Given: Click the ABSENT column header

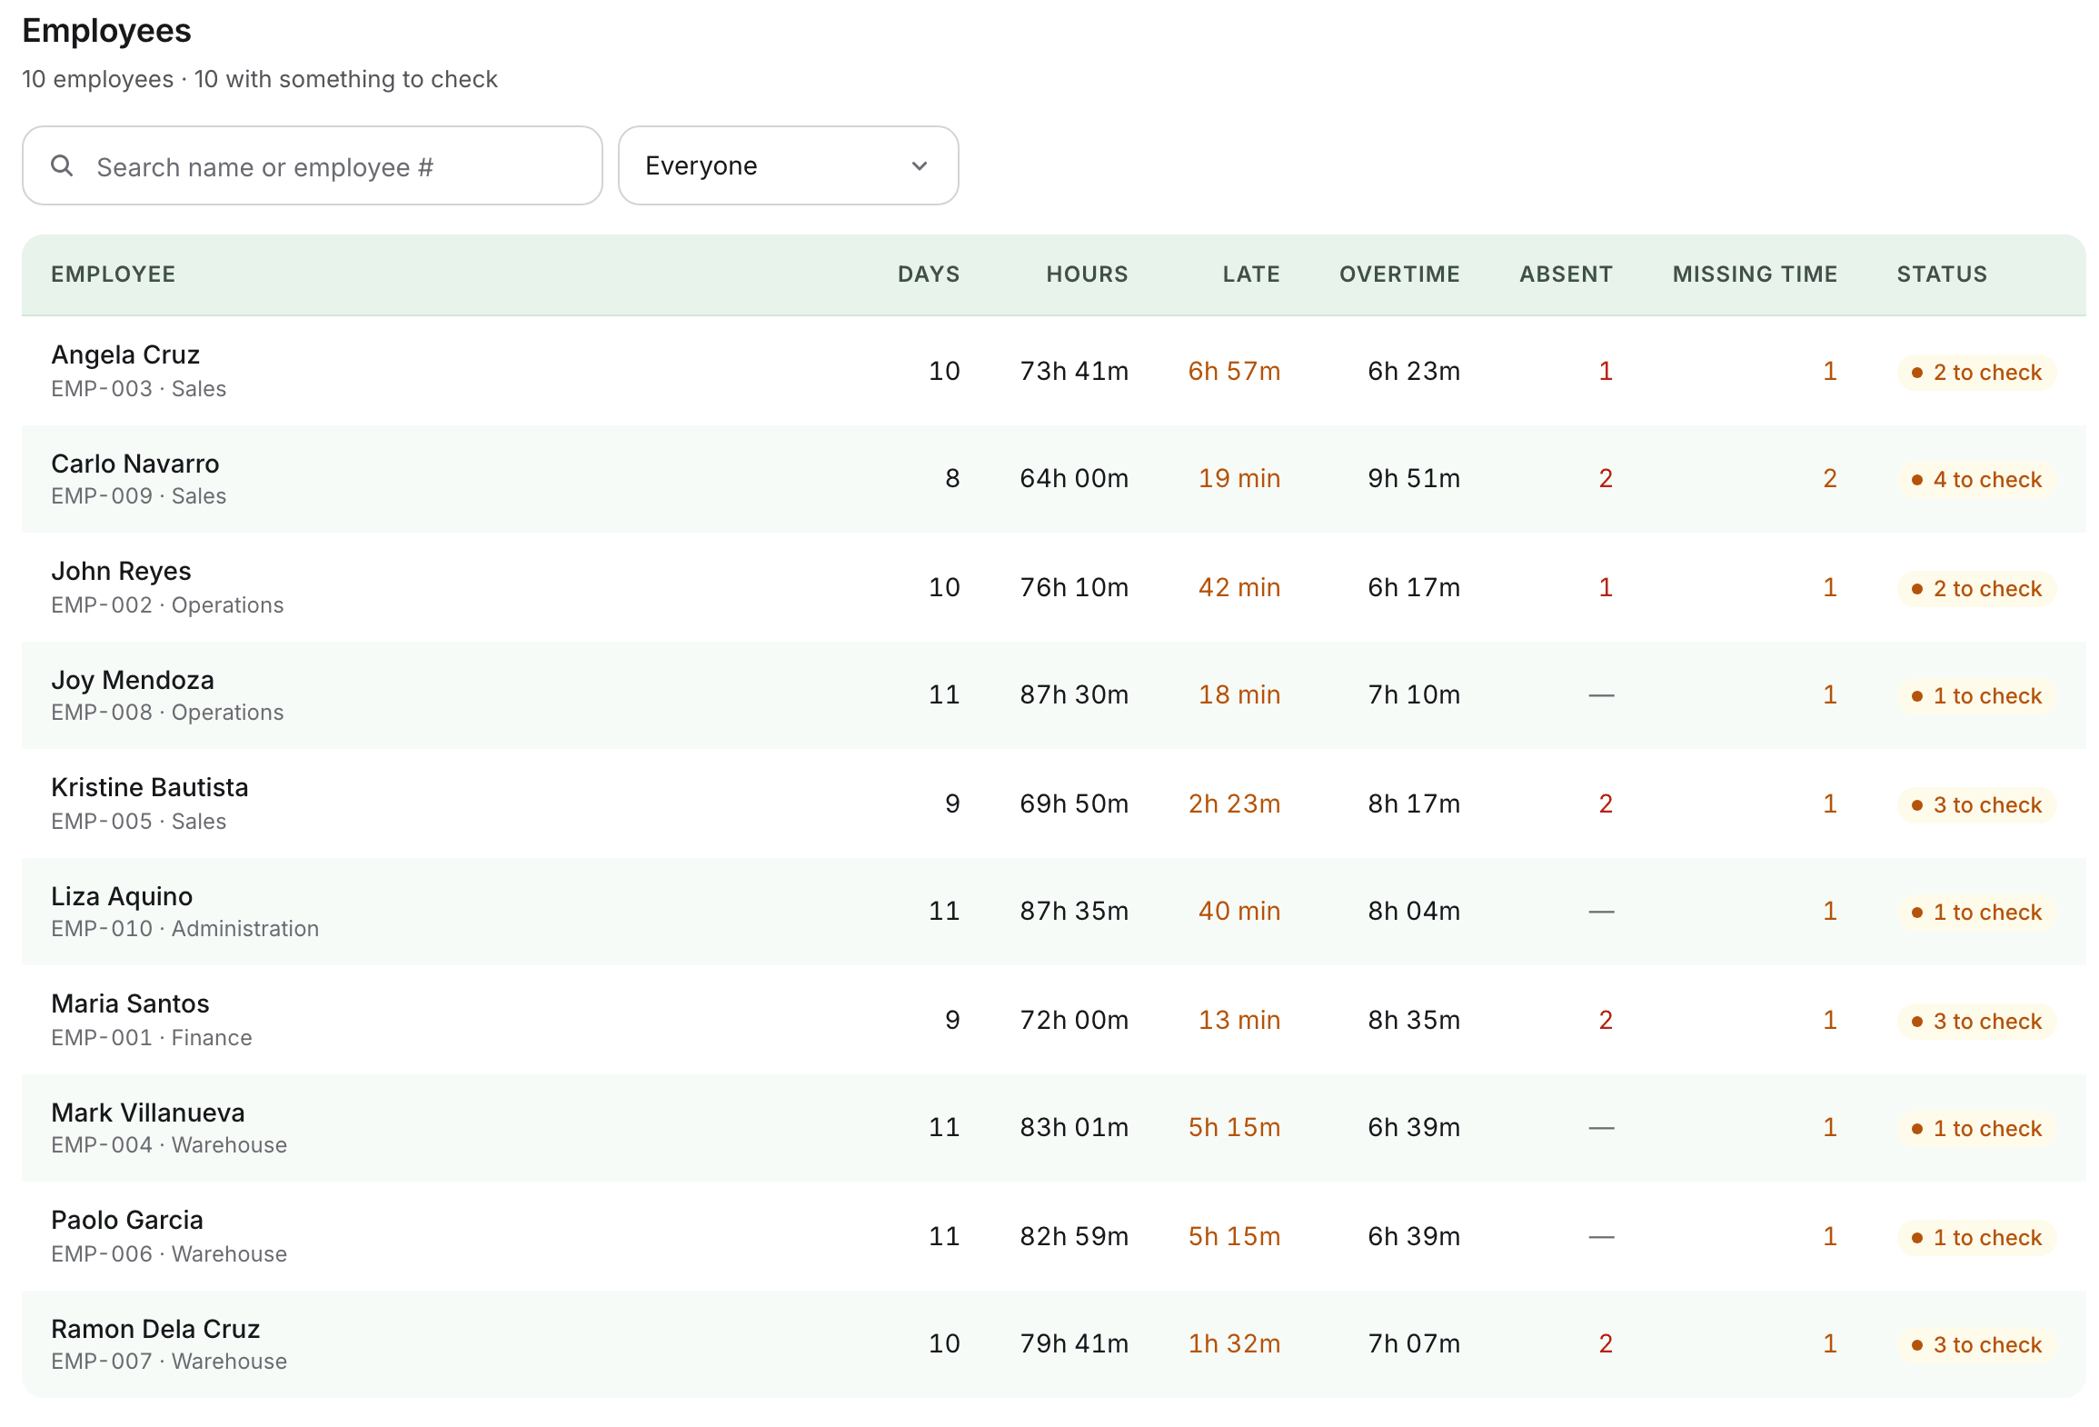Looking at the screenshot, I should point(1566,274).
